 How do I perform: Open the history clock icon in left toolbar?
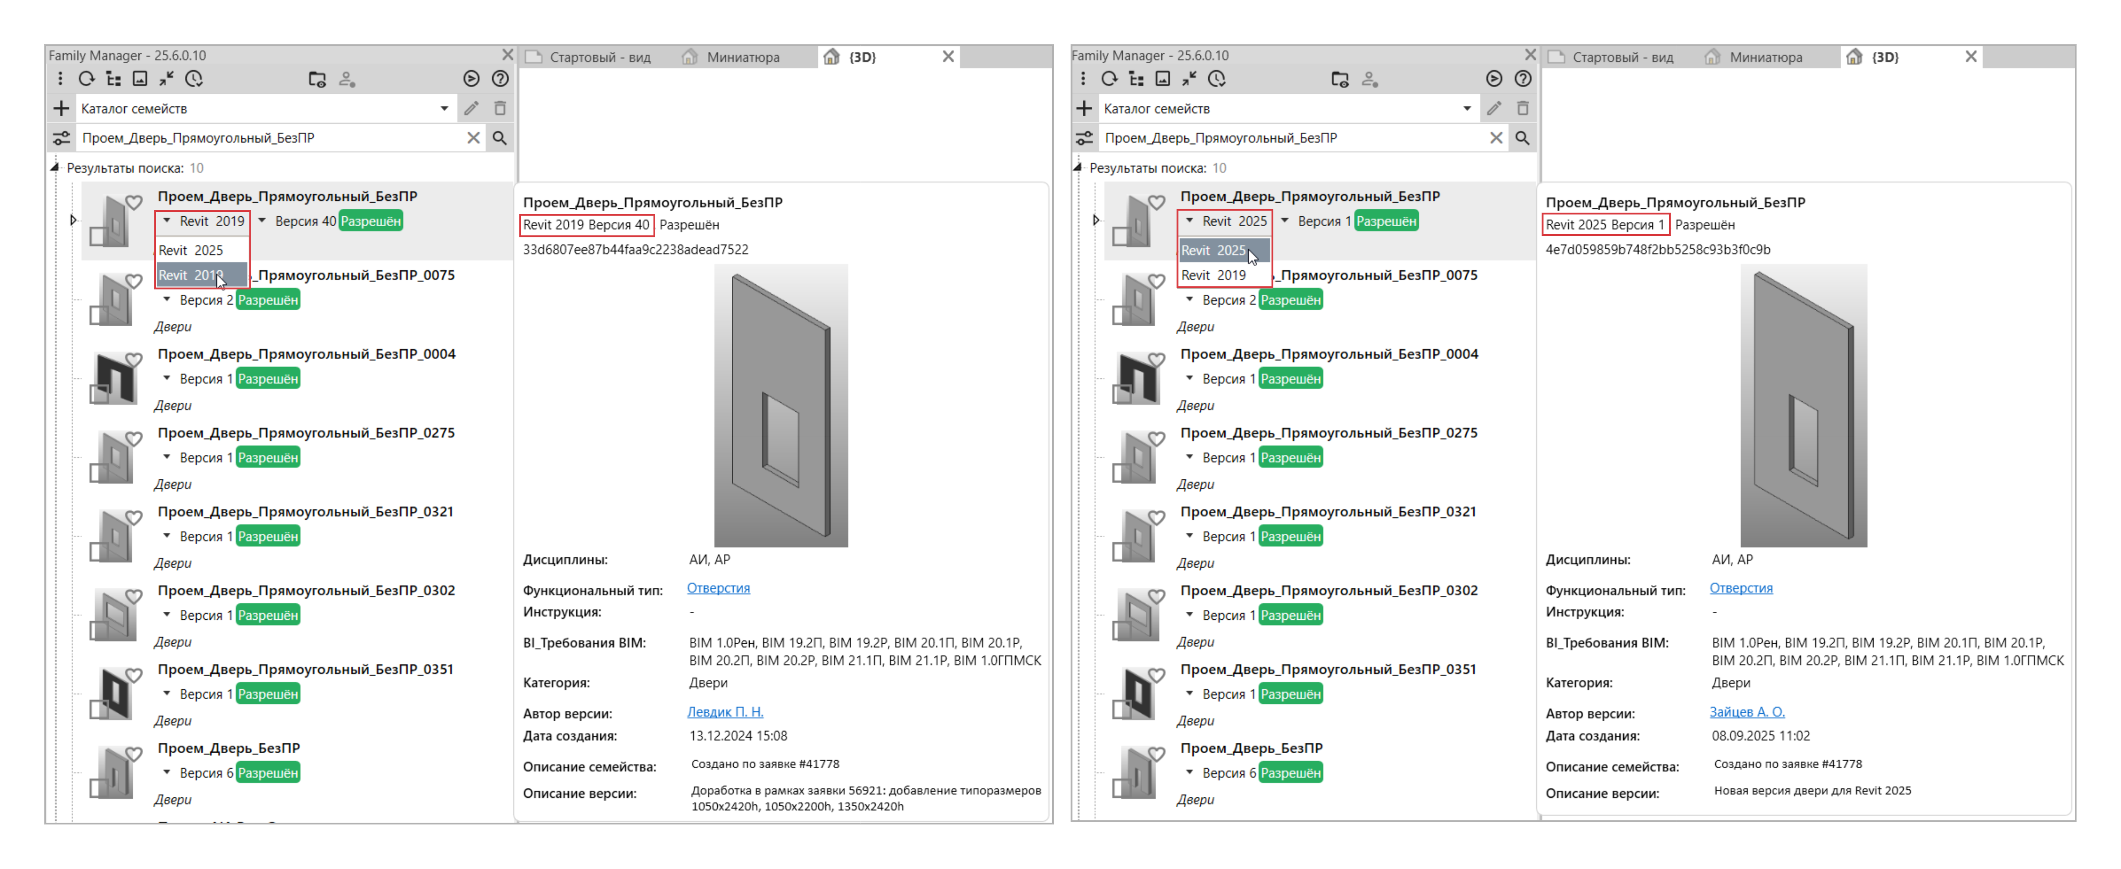pyautogui.click(x=194, y=79)
